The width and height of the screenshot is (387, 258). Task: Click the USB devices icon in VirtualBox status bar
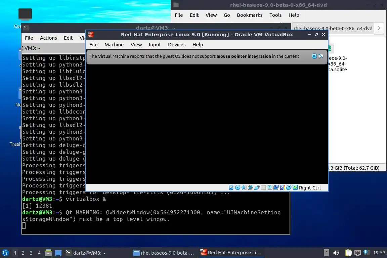[257, 187]
